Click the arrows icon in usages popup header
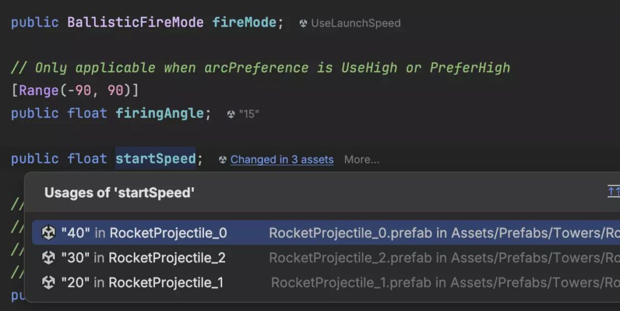 point(614,192)
